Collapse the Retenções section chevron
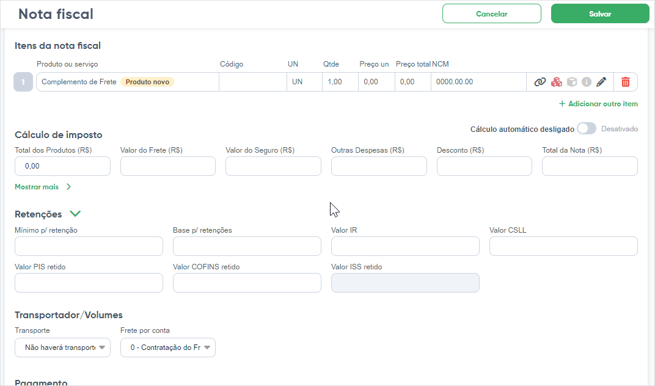Image resolution: width=655 pixels, height=386 pixels. click(75, 214)
